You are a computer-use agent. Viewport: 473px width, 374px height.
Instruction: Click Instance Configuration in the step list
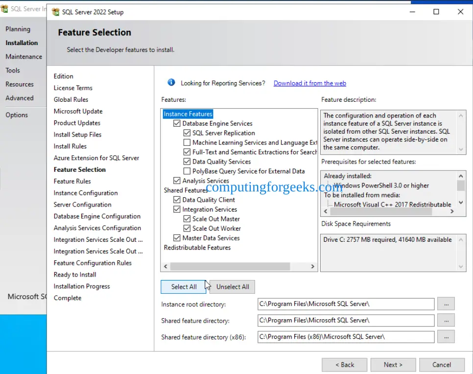(86, 193)
